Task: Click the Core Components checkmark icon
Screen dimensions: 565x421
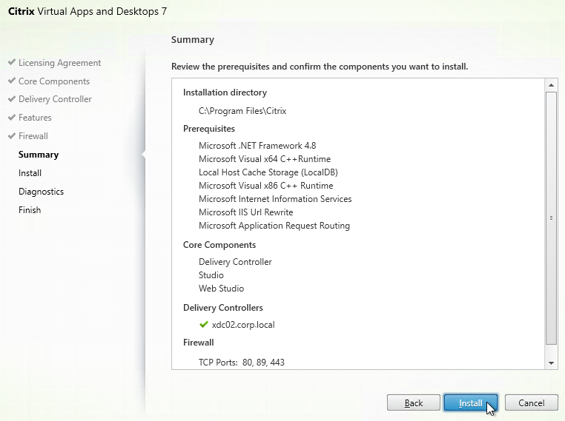Action: point(12,81)
